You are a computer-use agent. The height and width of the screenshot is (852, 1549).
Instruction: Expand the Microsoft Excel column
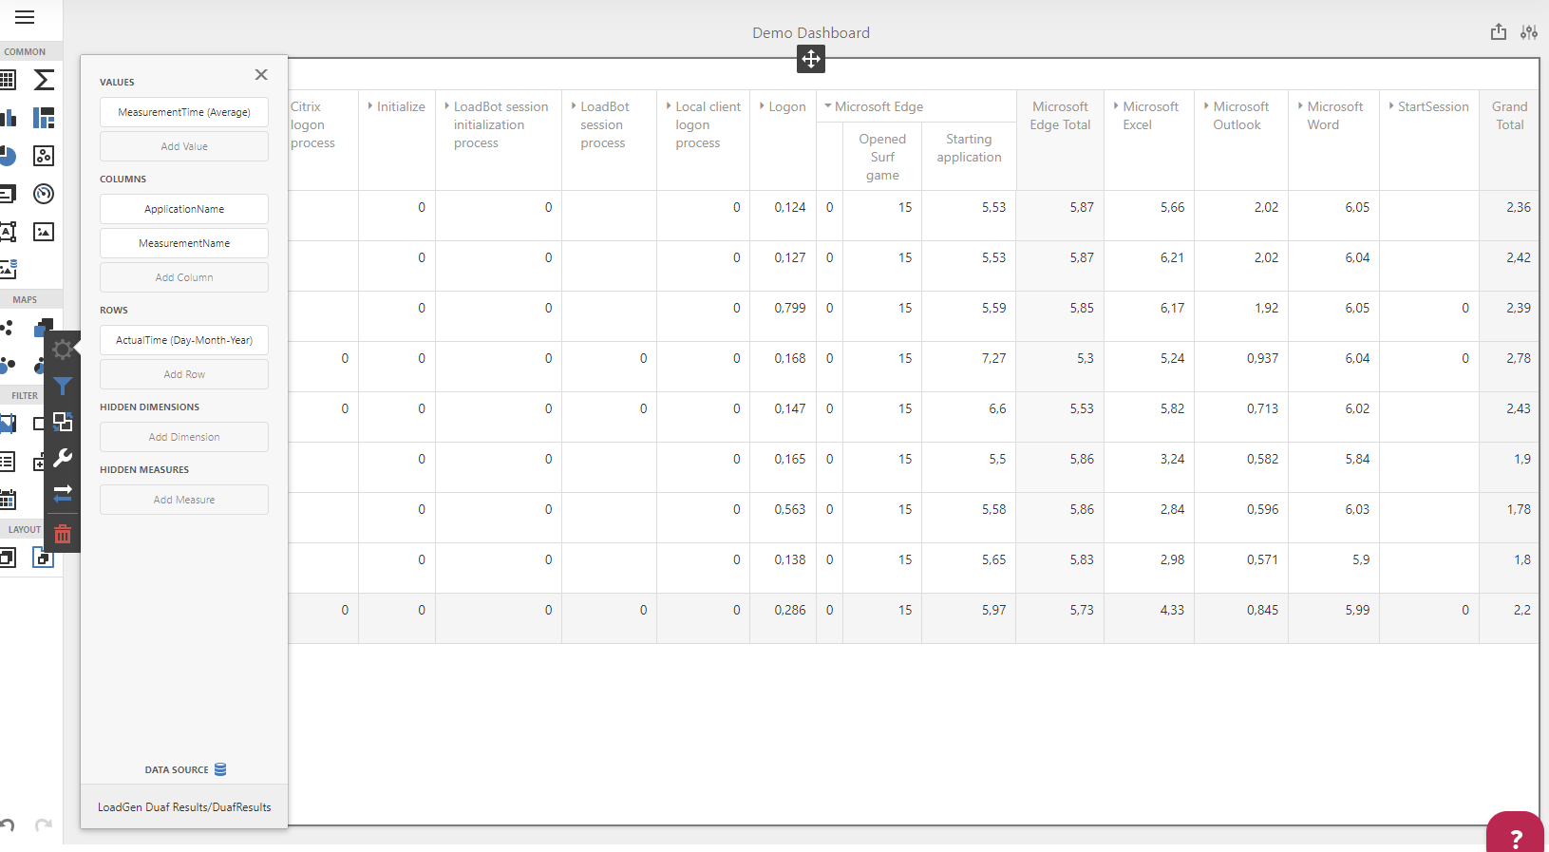[1116, 106]
